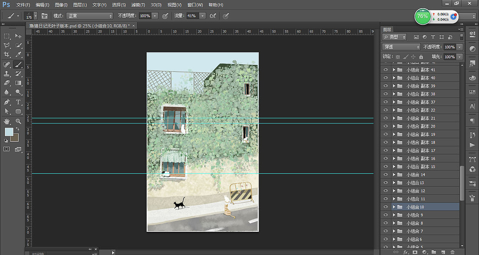Toggle airbrush build-up mode
Viewport: 479px width, 255px height.
pyautogui.click(x=213, y=16)
